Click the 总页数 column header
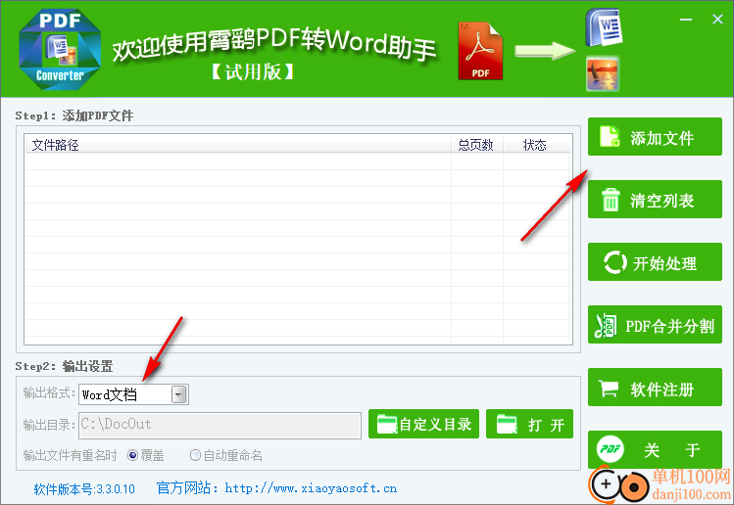Viewport: 734px width, 505px height. [477, 145]
